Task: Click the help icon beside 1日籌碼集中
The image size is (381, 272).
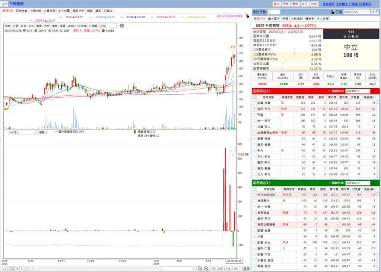Action: (x=294, y=49)
